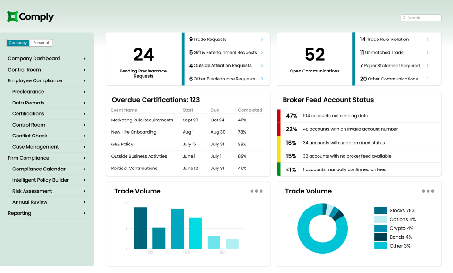Click the search magnifier icon
Viewport: 453px width, 273px height.
point(404,18)
